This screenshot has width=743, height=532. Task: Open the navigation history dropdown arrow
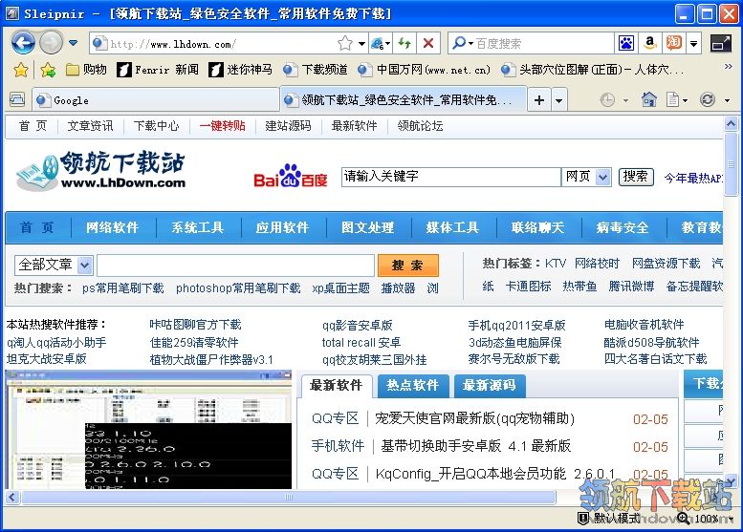[73, 43]
